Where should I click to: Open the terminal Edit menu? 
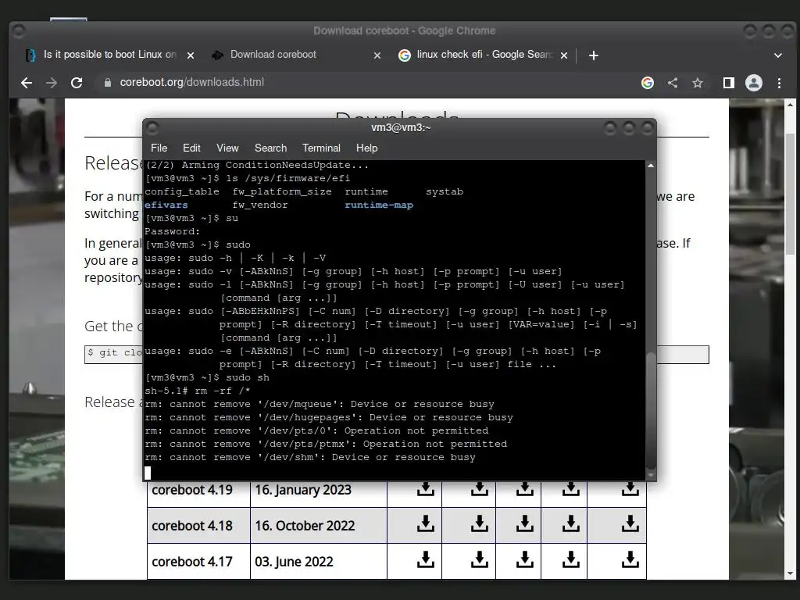pos(191,148)
